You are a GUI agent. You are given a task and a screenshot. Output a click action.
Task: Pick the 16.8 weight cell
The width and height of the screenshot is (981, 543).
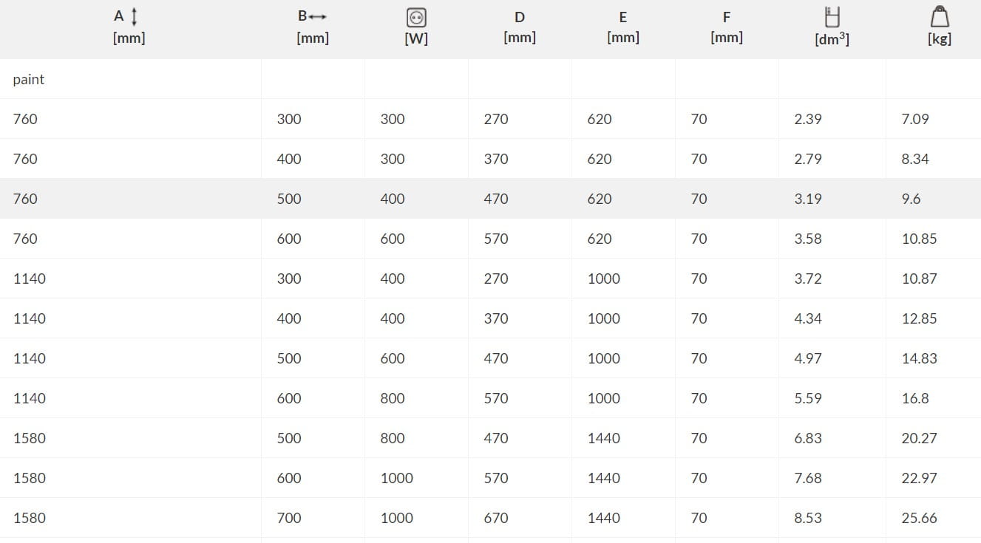coord(915,398)
